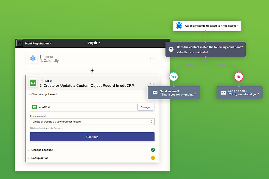The width and height of the screenshot is (269, 179).
Task: Click the envelope icon in Sorry email
Action: pyautogui.click(x=223, y=93)
